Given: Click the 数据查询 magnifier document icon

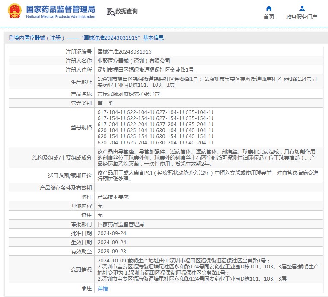Looking at the screenshot, I should pyautogui.click(x=111, y=12).
